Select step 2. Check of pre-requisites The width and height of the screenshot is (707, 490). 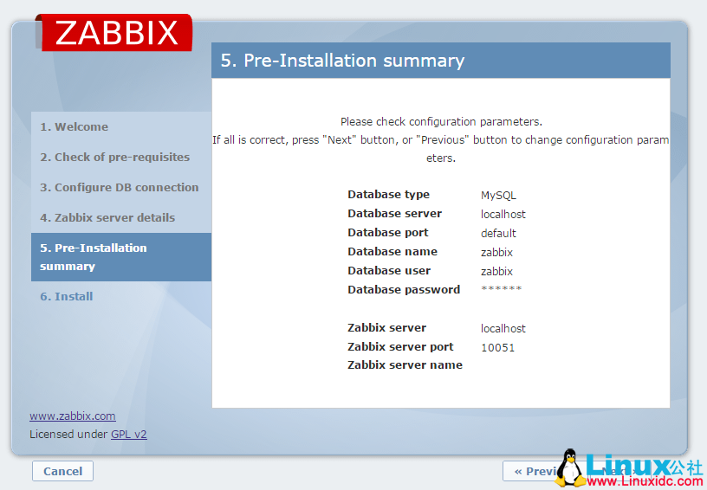(115, 158)
